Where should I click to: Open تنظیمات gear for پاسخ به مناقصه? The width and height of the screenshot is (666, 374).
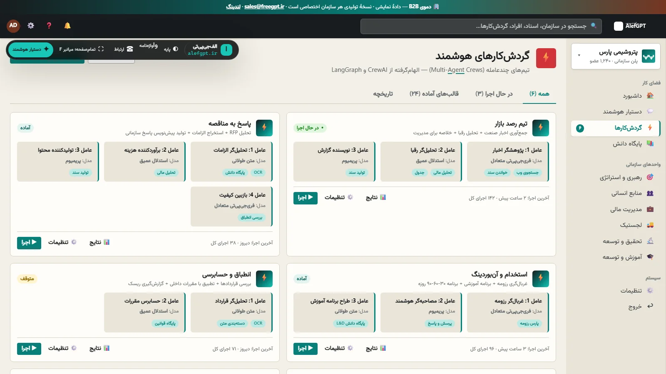coord(62,242)
